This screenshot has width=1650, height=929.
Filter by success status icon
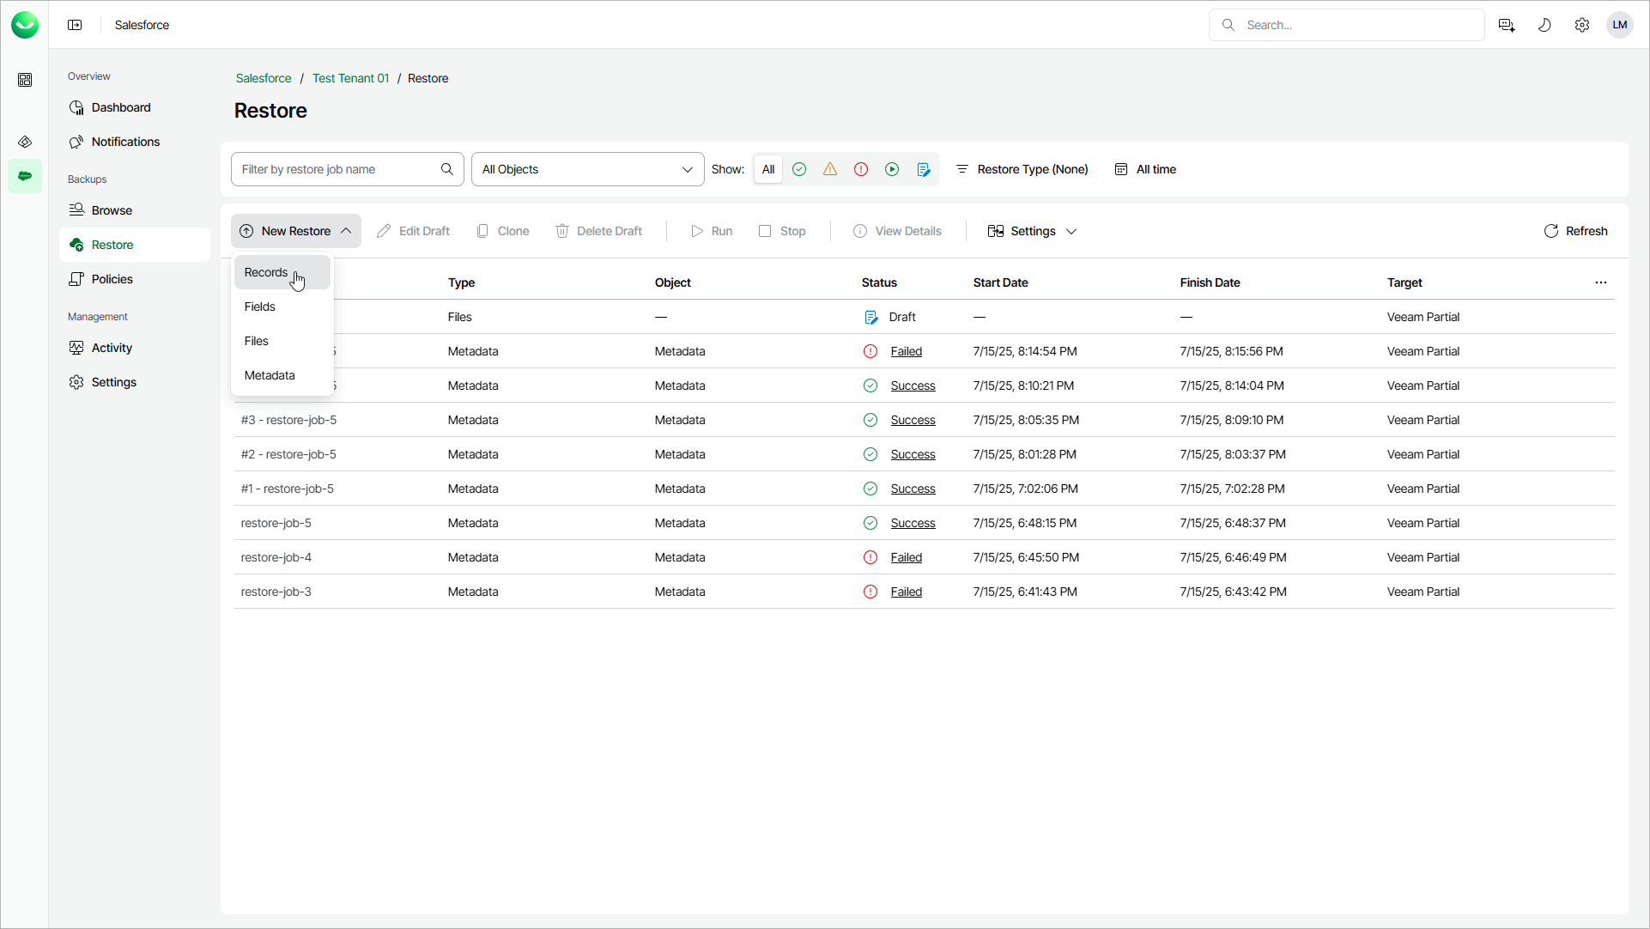pos(799,169)
